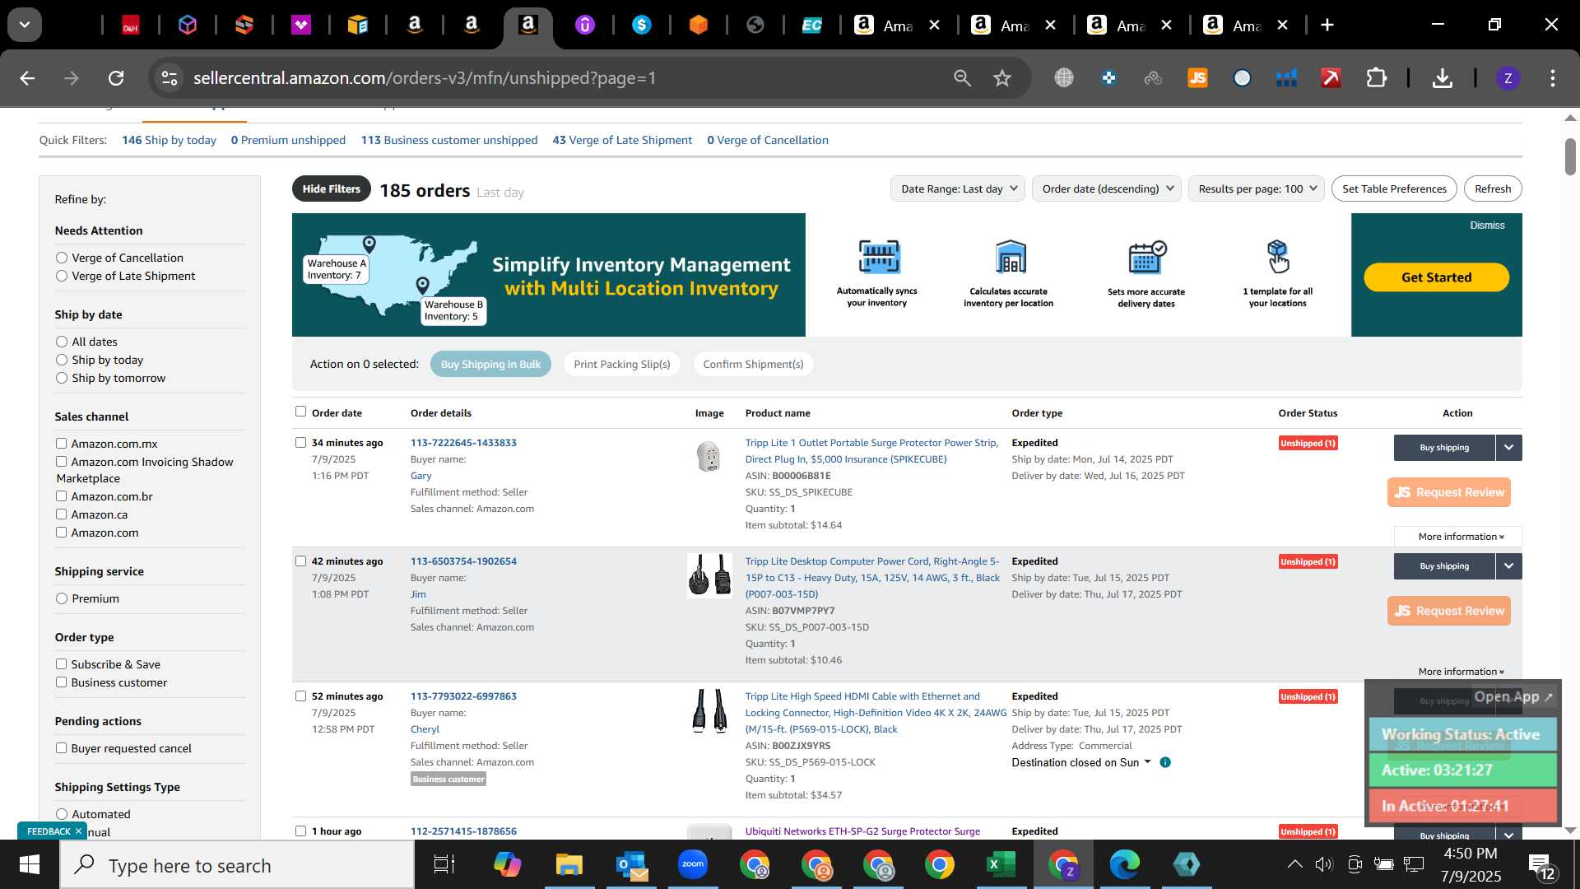1580x889 pixels.
Task: Expand Buy shipping arrow for Jim's order
Action: click(x=1508, y=566)
